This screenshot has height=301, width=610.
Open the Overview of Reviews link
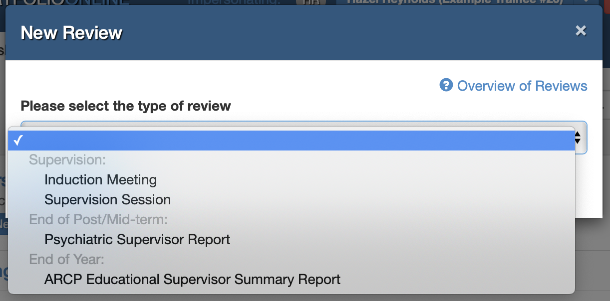click(x=522, y=86)
